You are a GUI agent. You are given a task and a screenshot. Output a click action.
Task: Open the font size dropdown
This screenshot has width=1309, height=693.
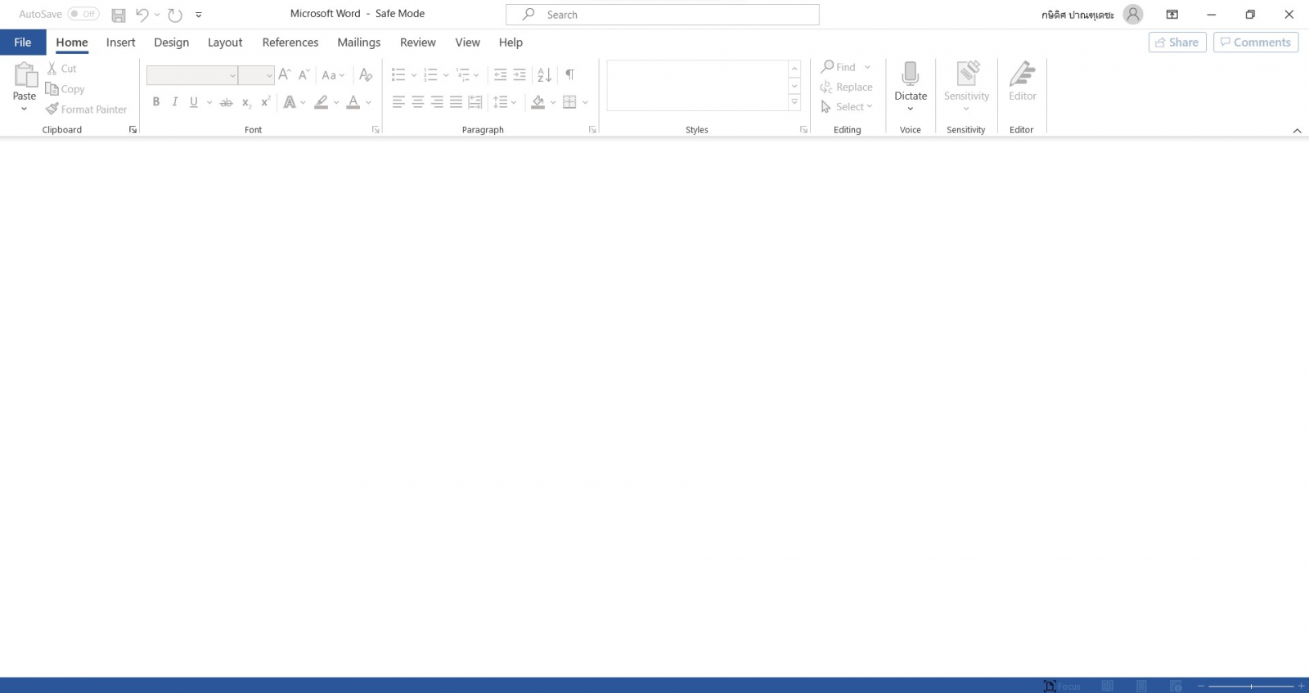(x=269, y=76)
